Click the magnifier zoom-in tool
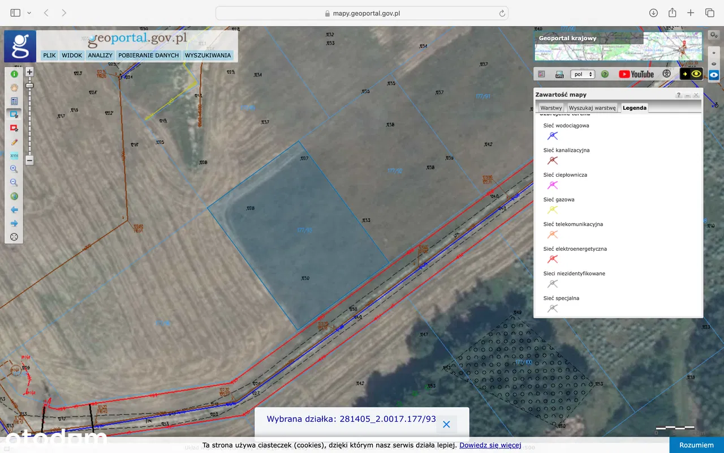 tap(14, 169)
